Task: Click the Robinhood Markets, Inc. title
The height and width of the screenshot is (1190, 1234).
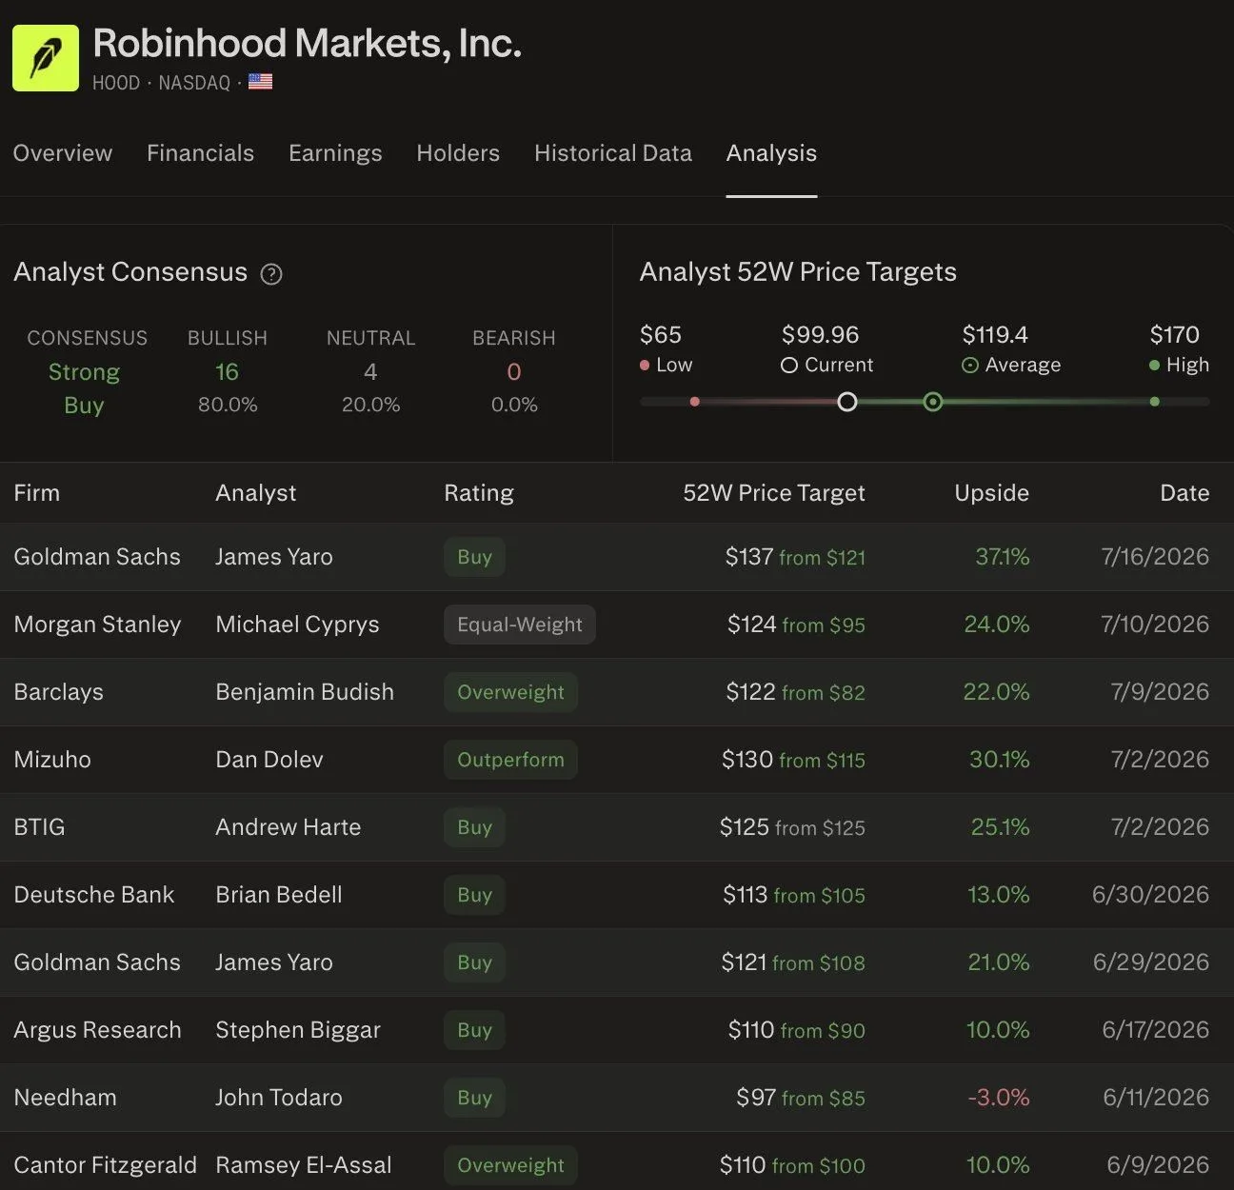Action: click(307, 44)
